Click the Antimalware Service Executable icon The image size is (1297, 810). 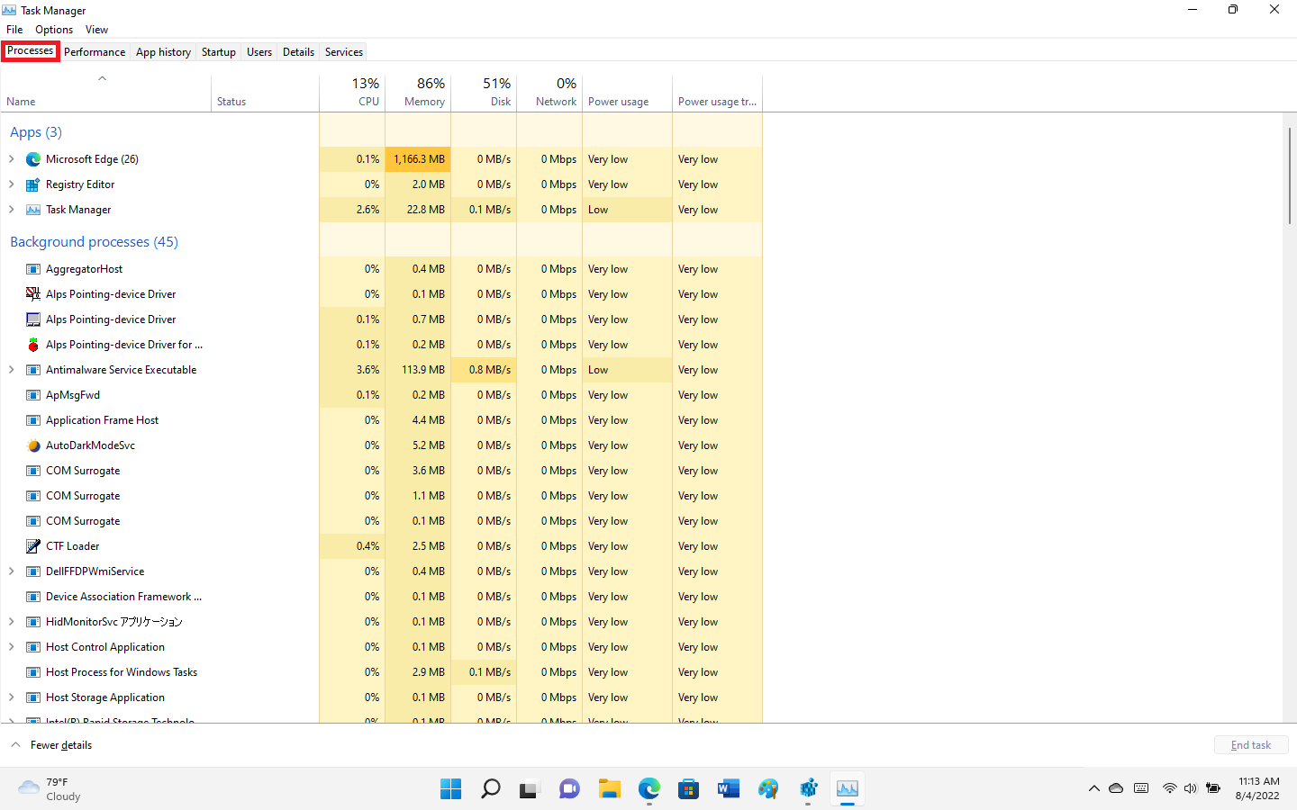coord(33,370)
